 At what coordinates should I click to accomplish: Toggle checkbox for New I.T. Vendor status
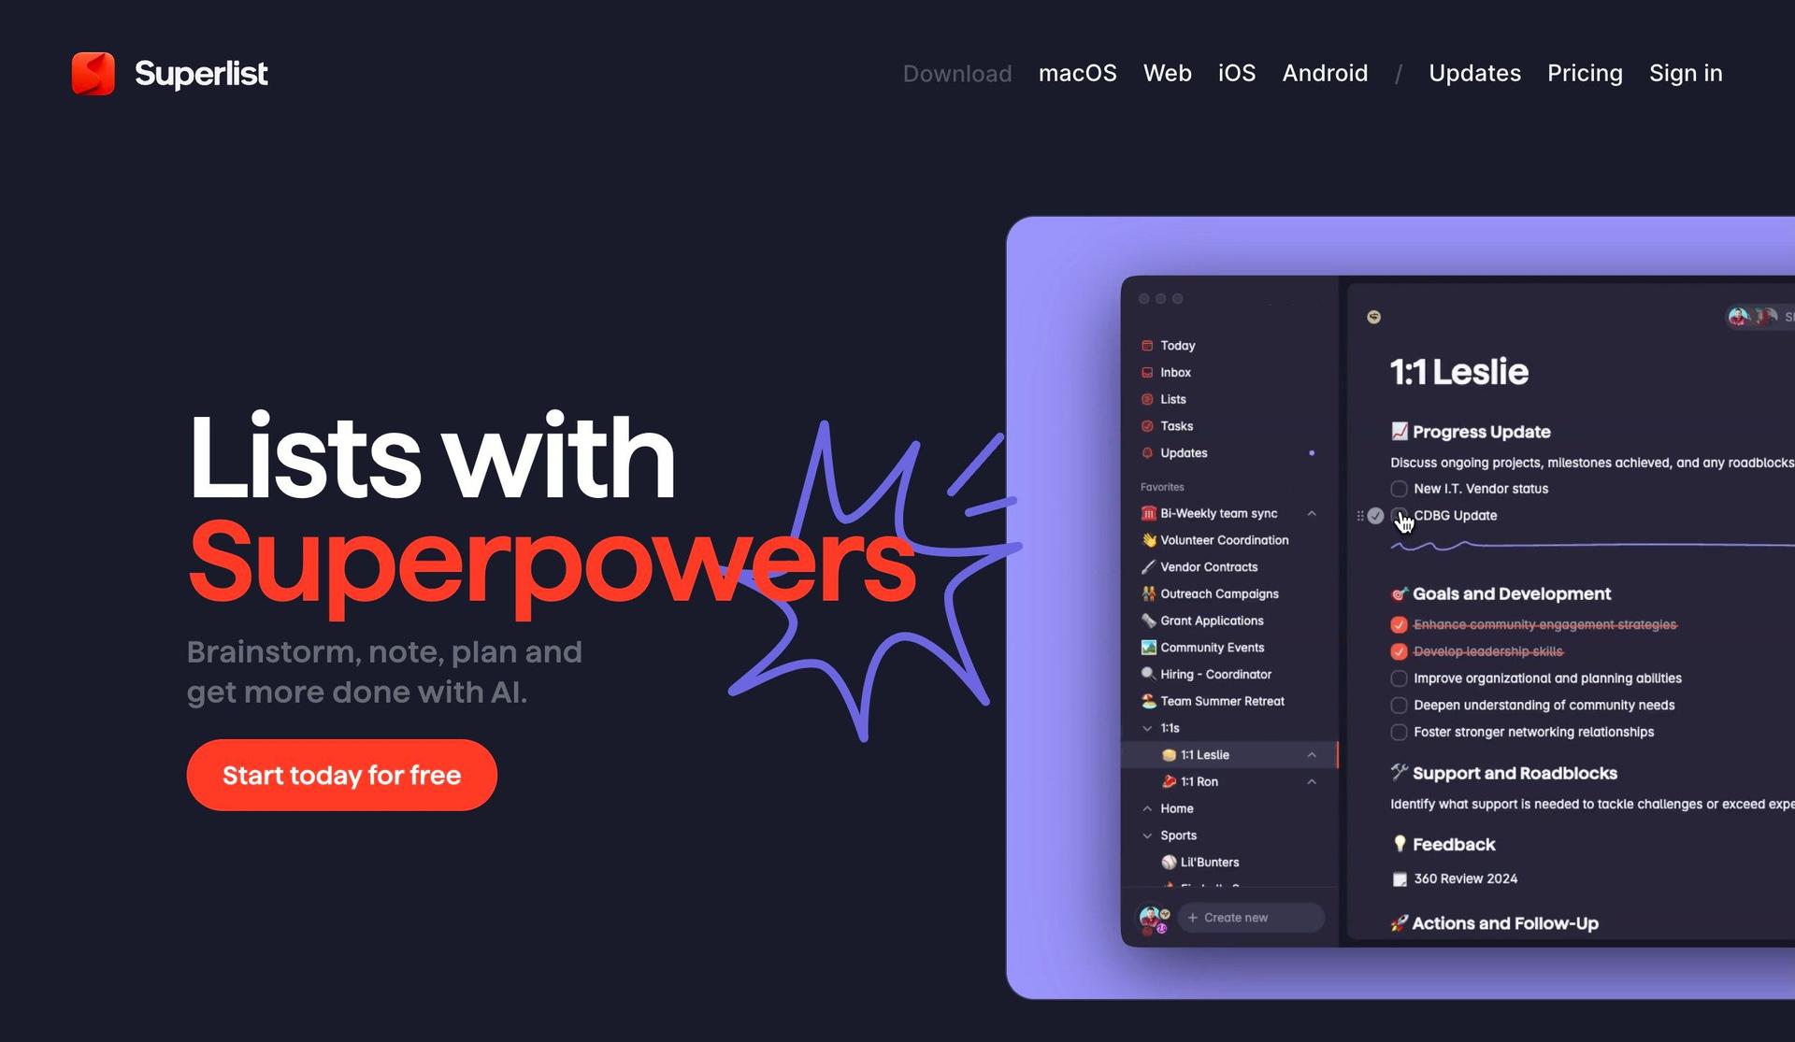point(1400,489)
